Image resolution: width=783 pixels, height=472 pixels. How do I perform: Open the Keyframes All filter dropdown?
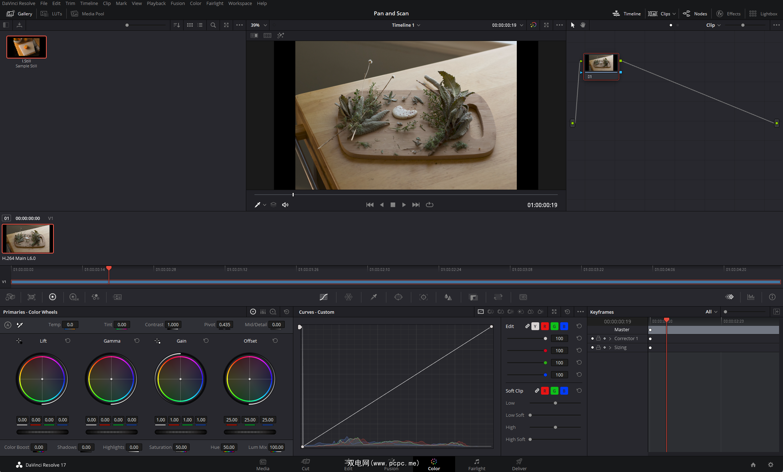coord(711,312)
